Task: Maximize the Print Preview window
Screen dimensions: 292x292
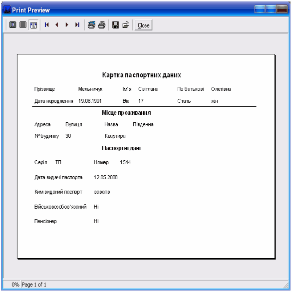Action: [x=271, y=9]
